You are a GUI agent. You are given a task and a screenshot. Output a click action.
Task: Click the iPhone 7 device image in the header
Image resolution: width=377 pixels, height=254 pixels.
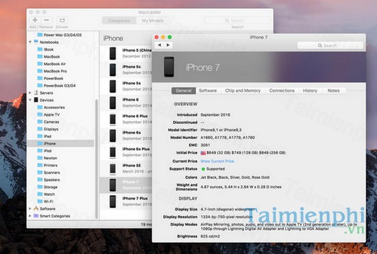click(169, 67)
